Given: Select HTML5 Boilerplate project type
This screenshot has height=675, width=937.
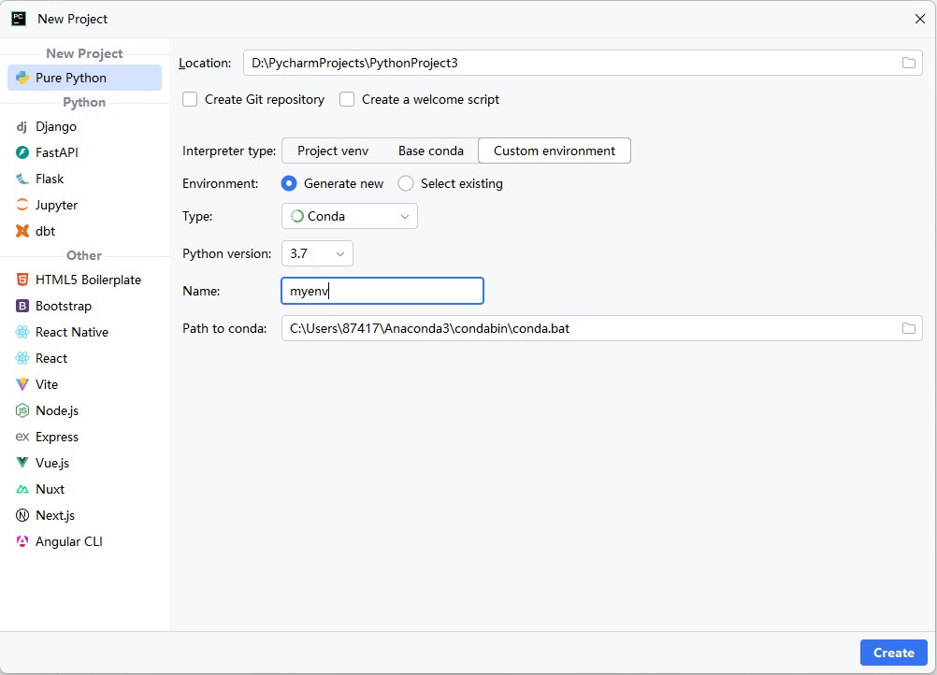Looking at the screenshot, I should (x=84, y=280).
